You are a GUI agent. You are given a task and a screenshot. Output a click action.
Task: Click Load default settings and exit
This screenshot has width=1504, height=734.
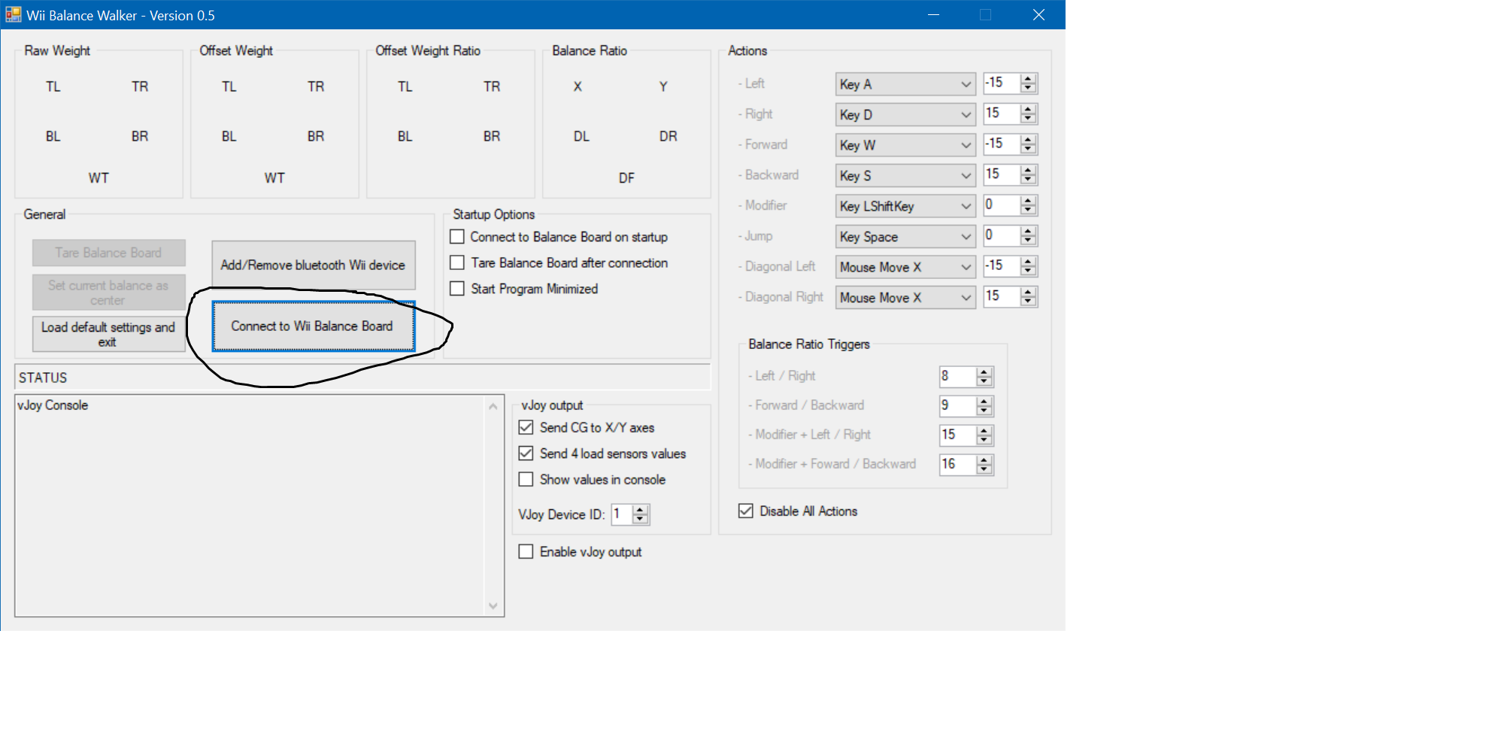click(108, 334)
